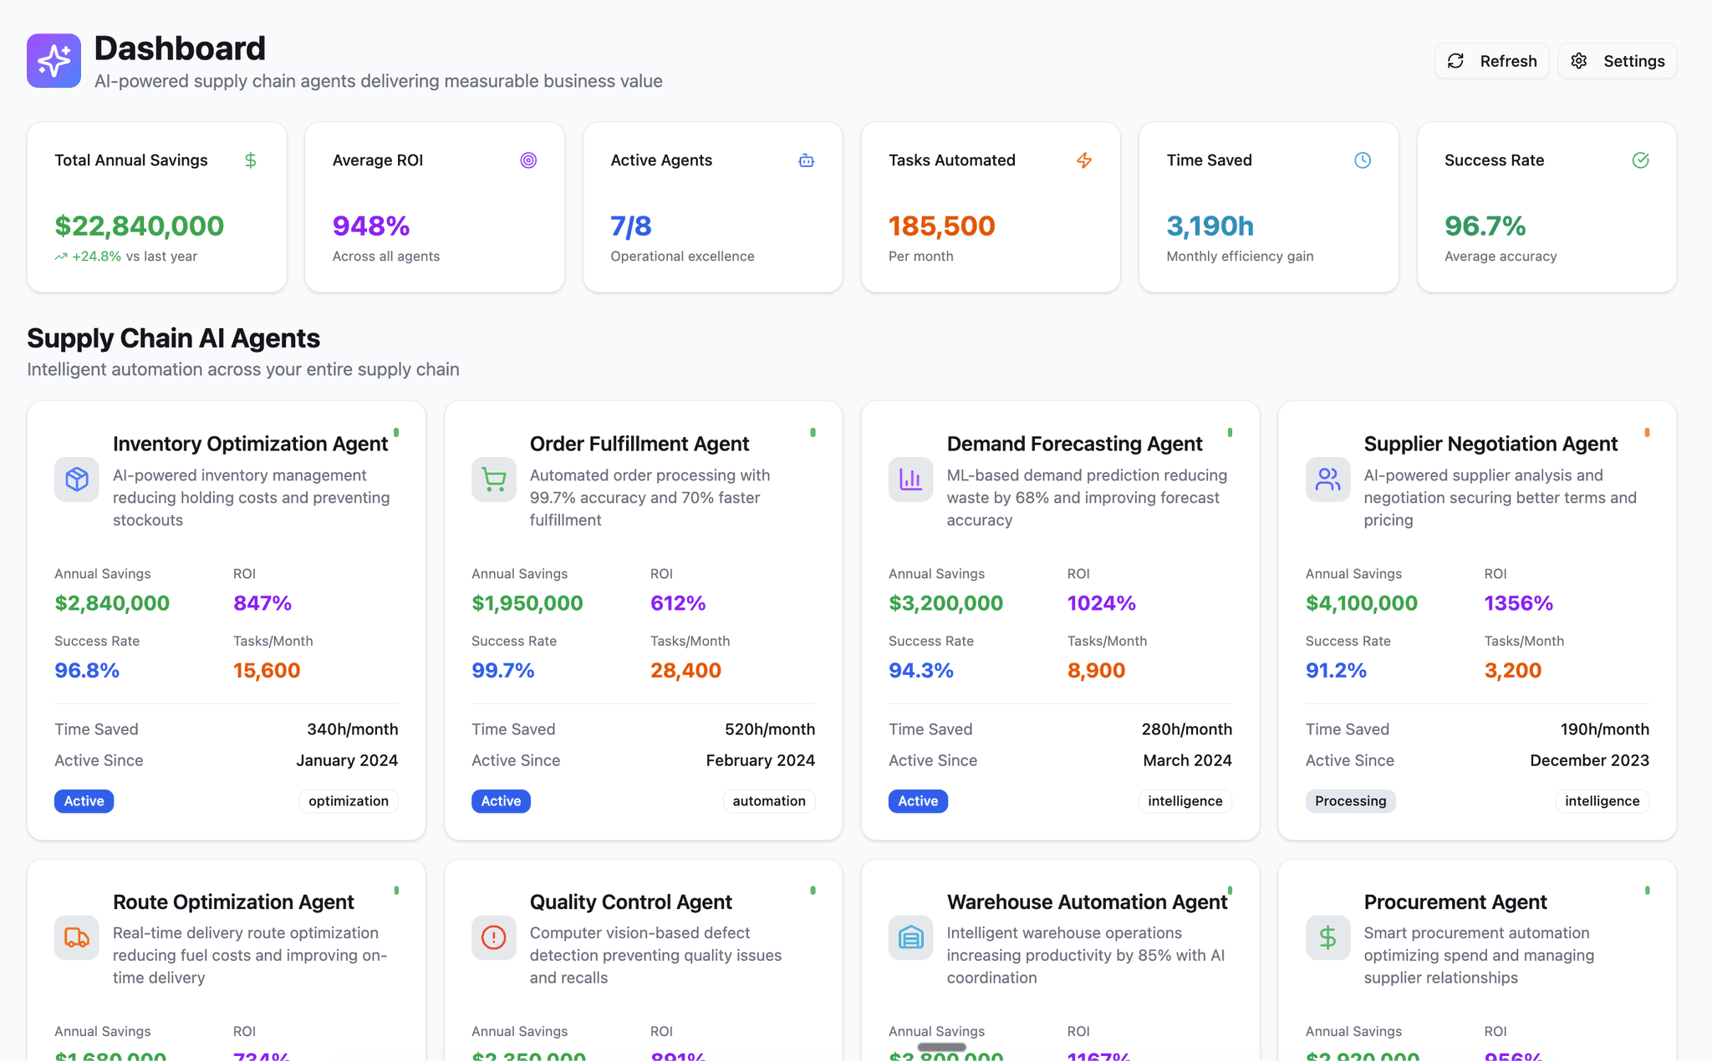Click the Warehouse Automation Agent warehouse icon
Screen dimensions: 1712x1061
(x=910, y=937)
